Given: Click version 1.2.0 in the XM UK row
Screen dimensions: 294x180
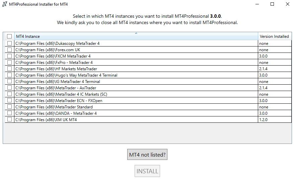Looking at the screenshot, I should point(263,120).
